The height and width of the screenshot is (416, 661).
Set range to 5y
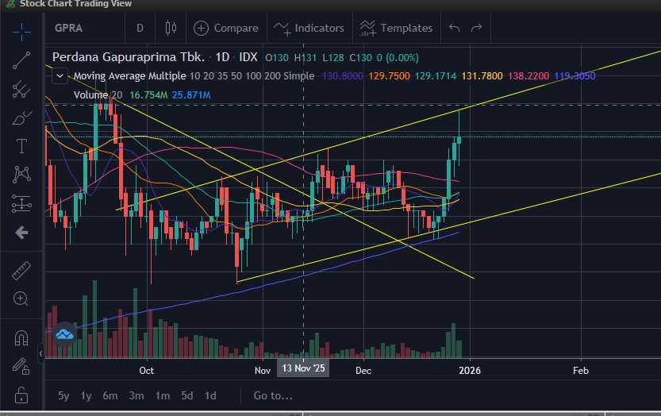click(63, 395)
